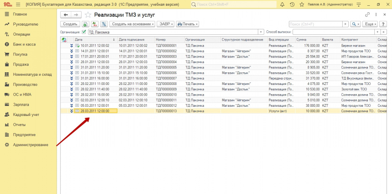Show Дт/Кт postings icon button
392x194 pixels.
95,24
